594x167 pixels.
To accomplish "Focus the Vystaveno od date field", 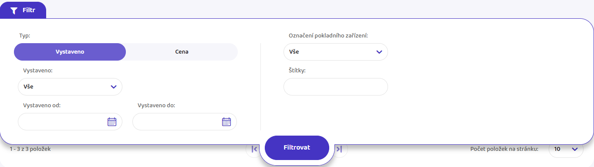I will [x=70, y=122].
